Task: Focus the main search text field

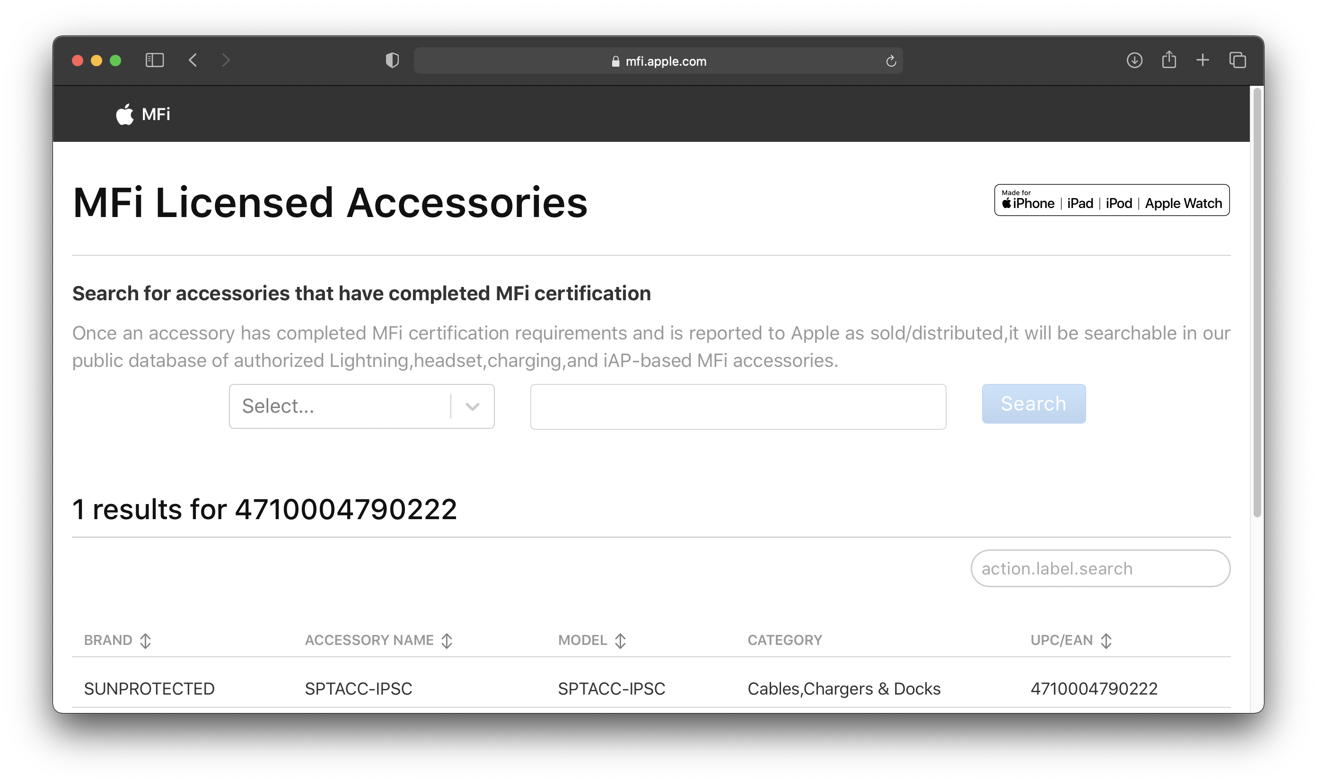Action: [x=738, y=407]
